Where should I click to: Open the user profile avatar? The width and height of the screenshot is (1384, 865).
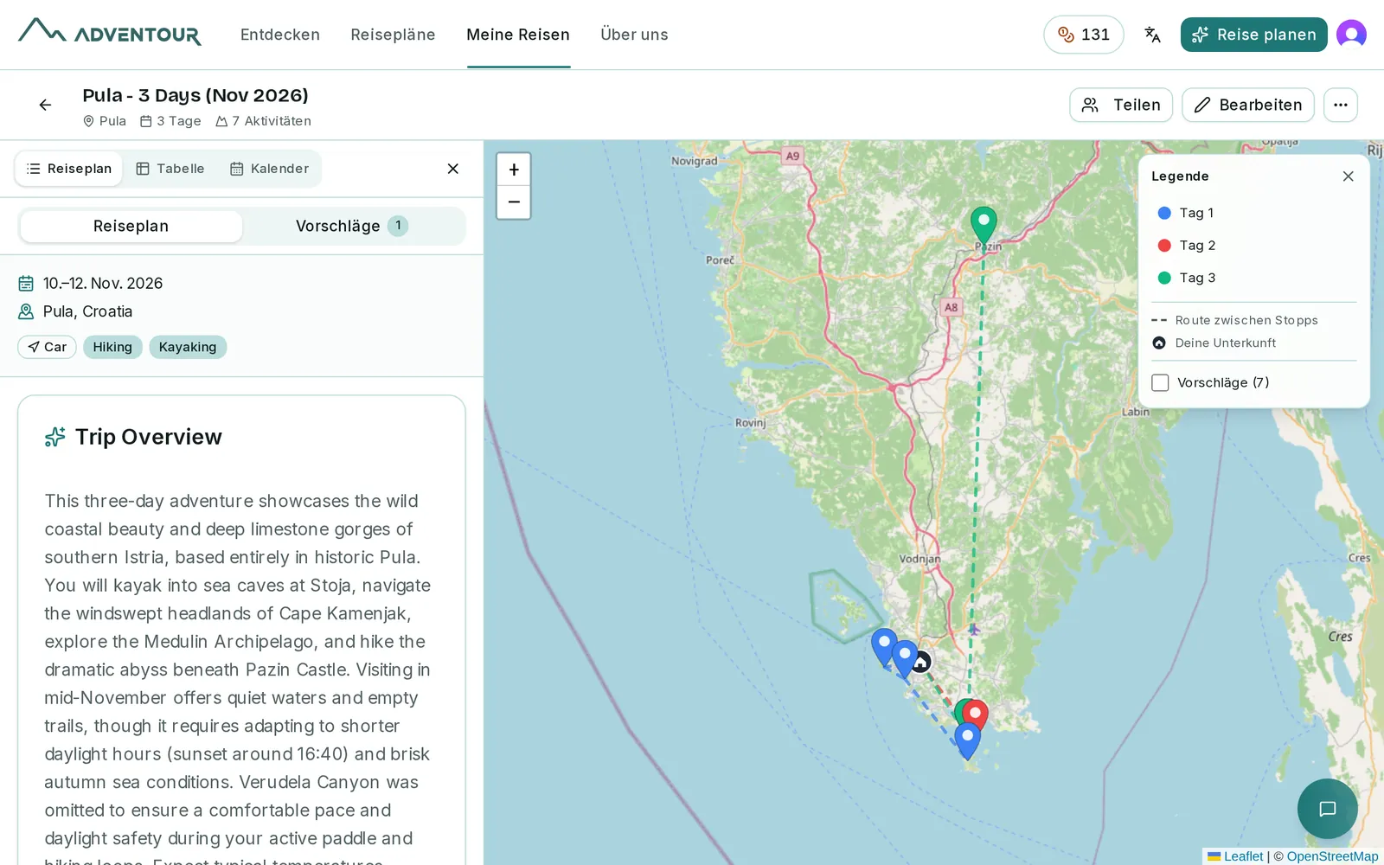1351,35
